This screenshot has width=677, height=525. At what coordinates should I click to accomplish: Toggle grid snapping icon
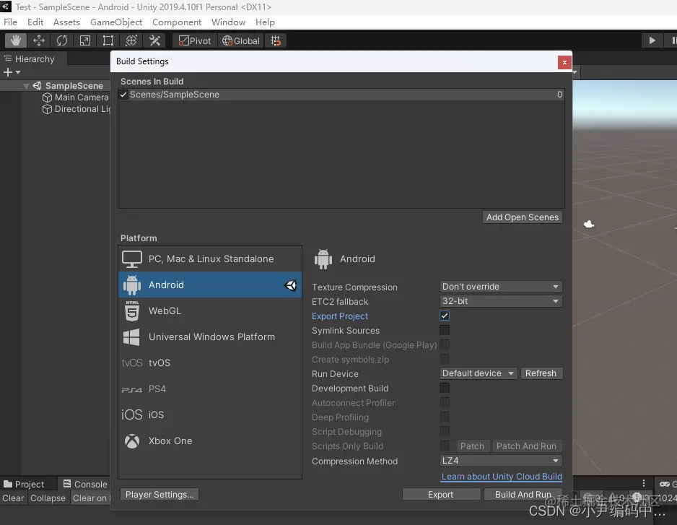(276, 40)
